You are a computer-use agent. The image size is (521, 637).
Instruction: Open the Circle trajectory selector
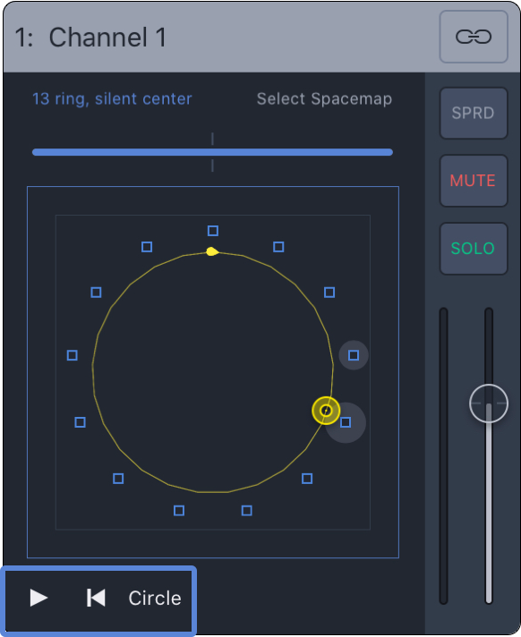pyautogui.click(x=155, y=598)
